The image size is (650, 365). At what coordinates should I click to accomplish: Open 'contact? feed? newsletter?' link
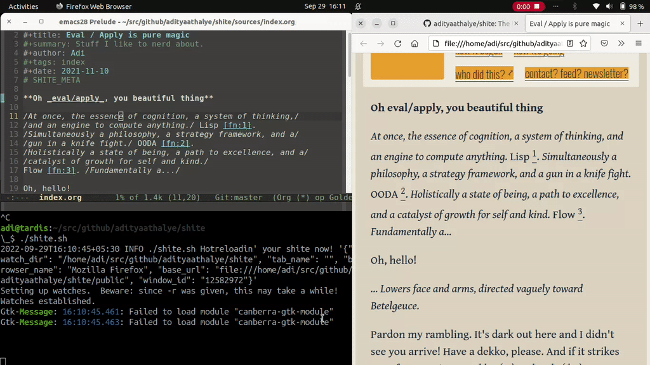pyautogui.click(x=576, y=74)
